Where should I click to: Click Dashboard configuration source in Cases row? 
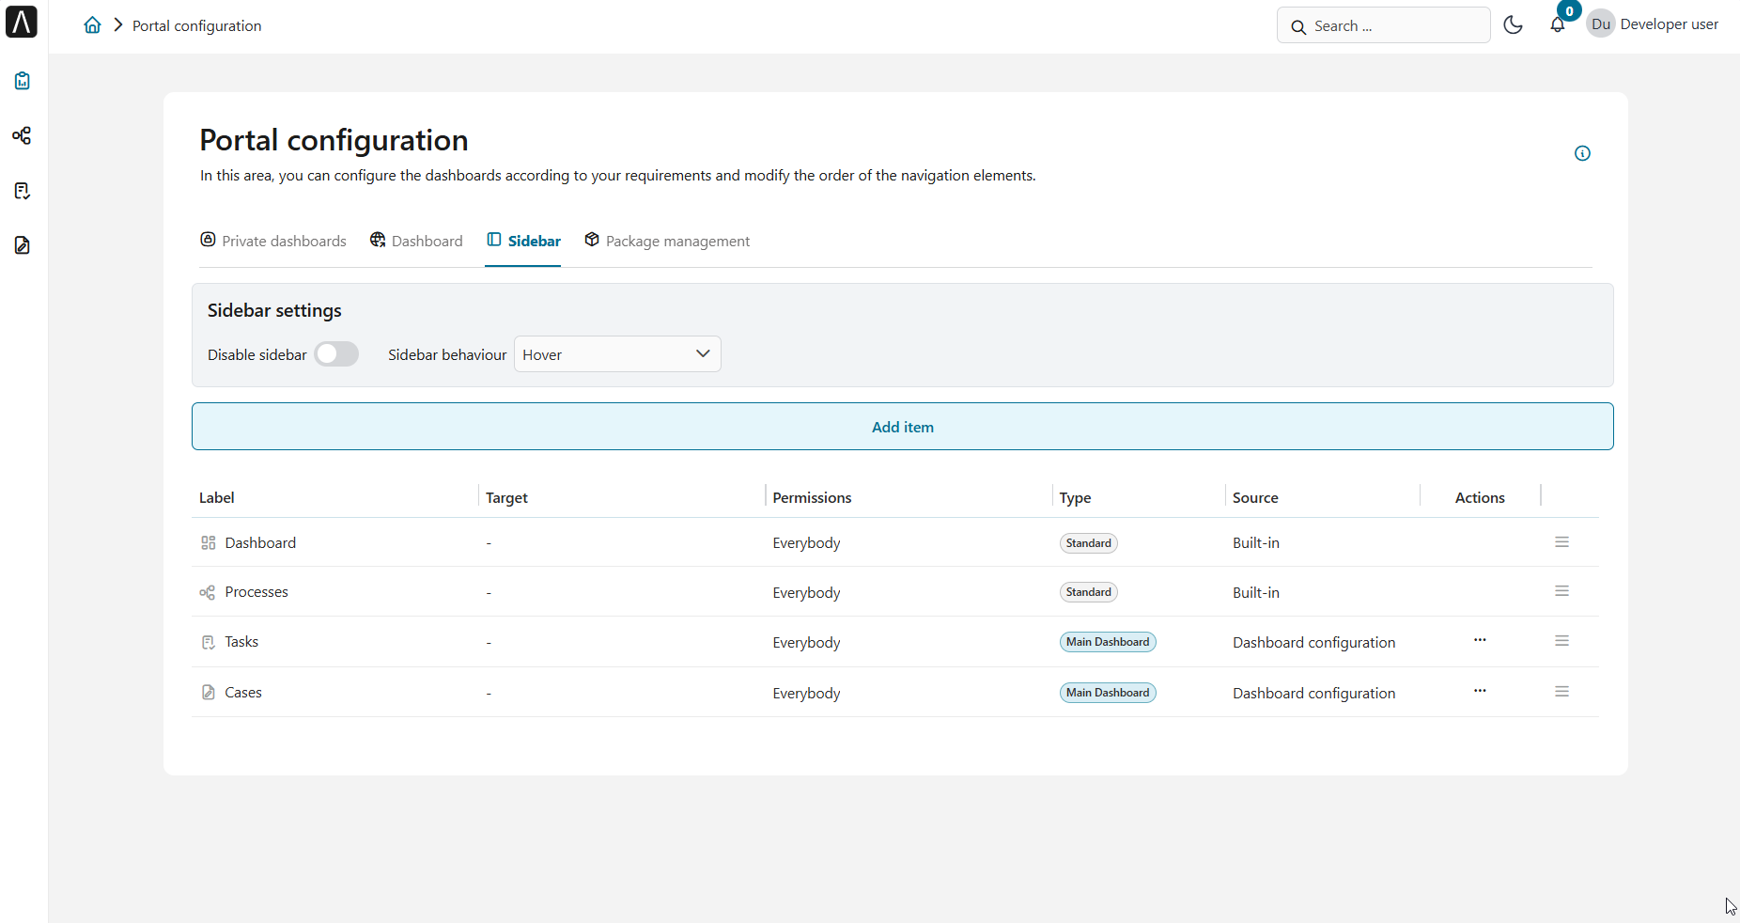coord(1314,694)
